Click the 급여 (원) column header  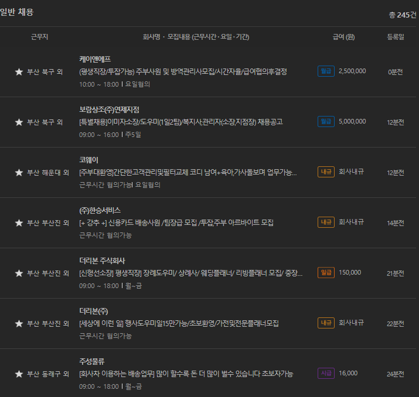click(343, 37)
